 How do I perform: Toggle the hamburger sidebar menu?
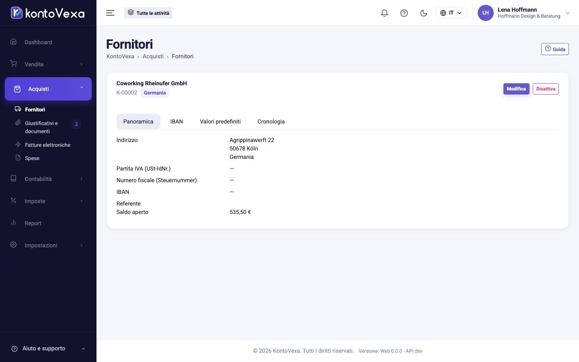110,13
